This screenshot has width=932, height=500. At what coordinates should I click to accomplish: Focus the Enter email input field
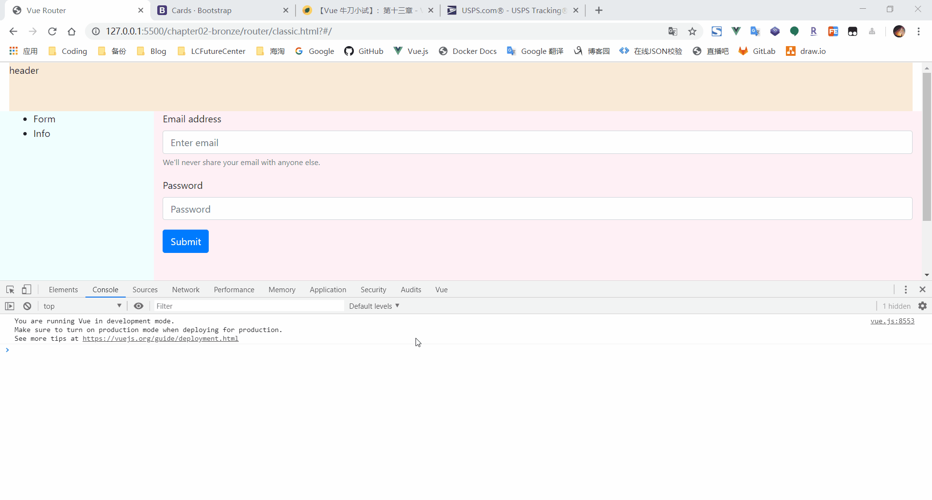[x=537, y=142]
